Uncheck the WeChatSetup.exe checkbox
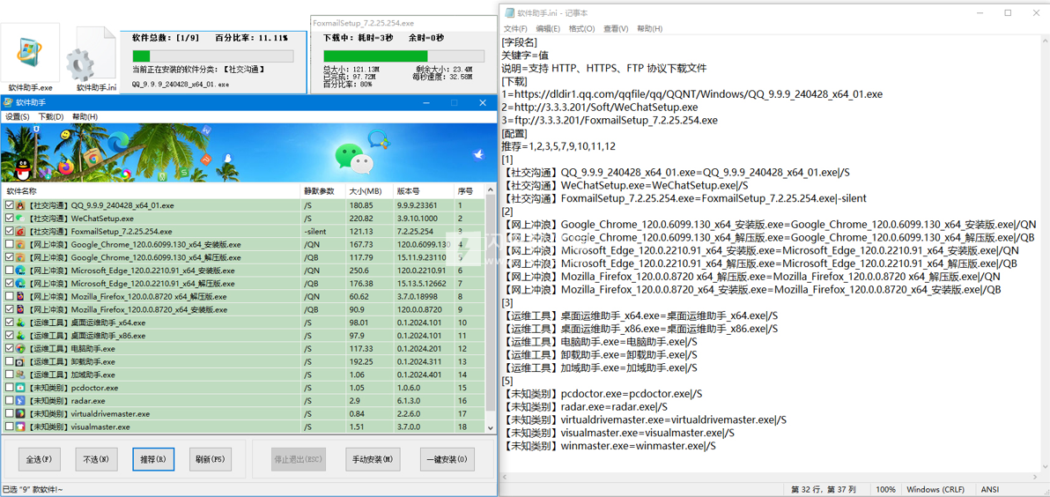 coord(10,219)
